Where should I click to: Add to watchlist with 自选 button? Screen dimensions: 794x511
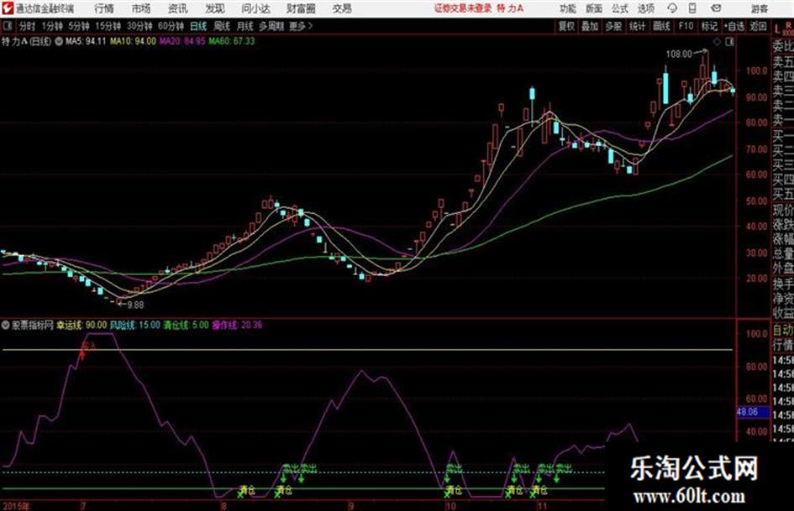(734, 26)
